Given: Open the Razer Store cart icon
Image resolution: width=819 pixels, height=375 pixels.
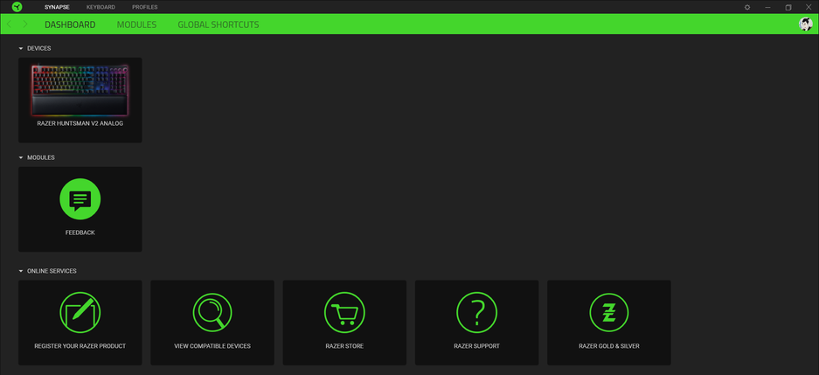Looking at the screenshot, I should coord(344,312).
